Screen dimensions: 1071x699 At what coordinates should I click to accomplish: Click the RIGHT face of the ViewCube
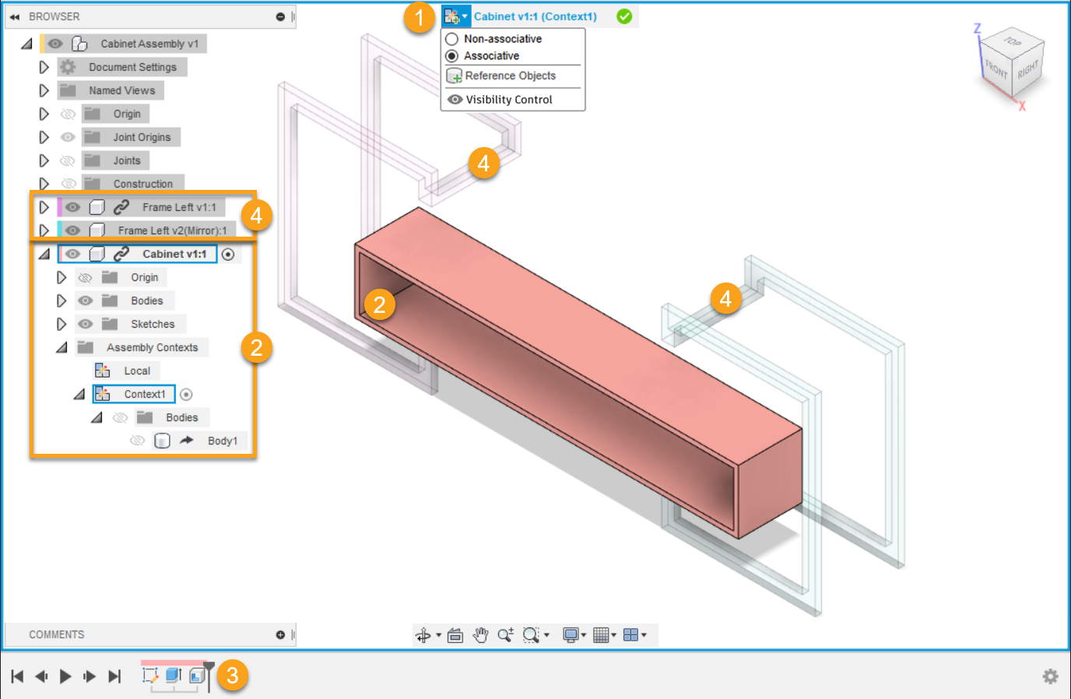1028,71
